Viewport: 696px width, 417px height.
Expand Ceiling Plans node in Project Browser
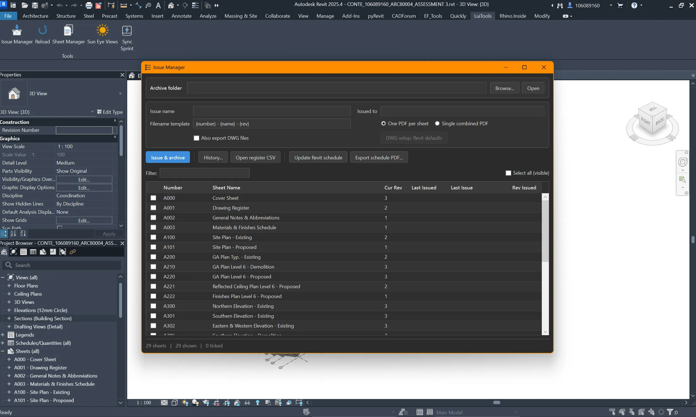(9, 294)
